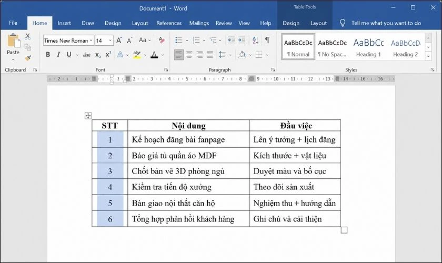Open the font name combo box
Screen dimensions: 442x263
click(x=68, y=41)
